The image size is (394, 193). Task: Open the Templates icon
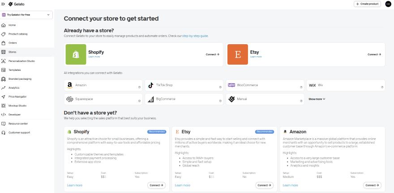pyautogui.click(x=4, y=70)
